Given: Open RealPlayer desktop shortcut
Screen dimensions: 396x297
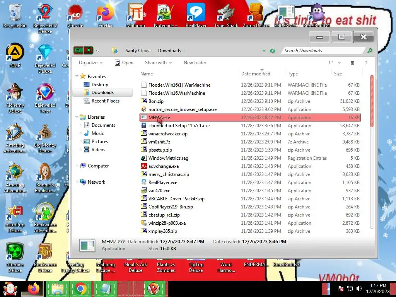Looking at the screenshot, I should click(x=196, y=15).
